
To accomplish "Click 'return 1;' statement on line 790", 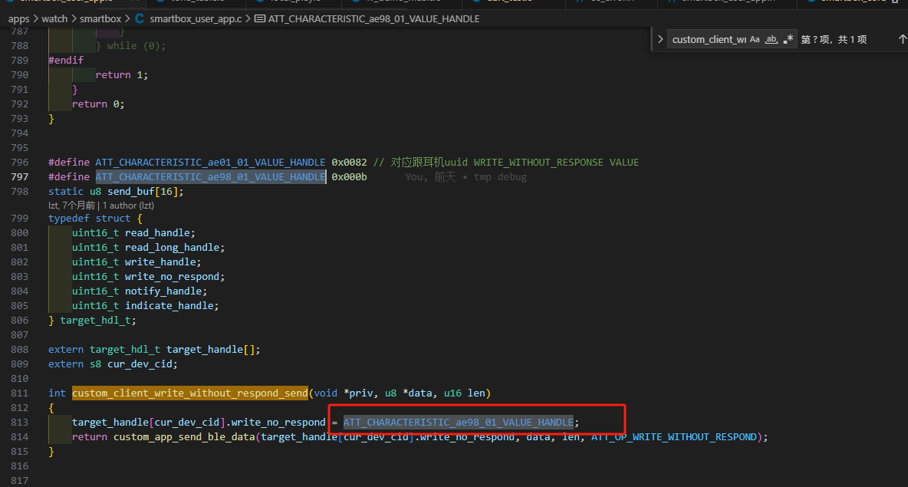I will click(122, 74).
